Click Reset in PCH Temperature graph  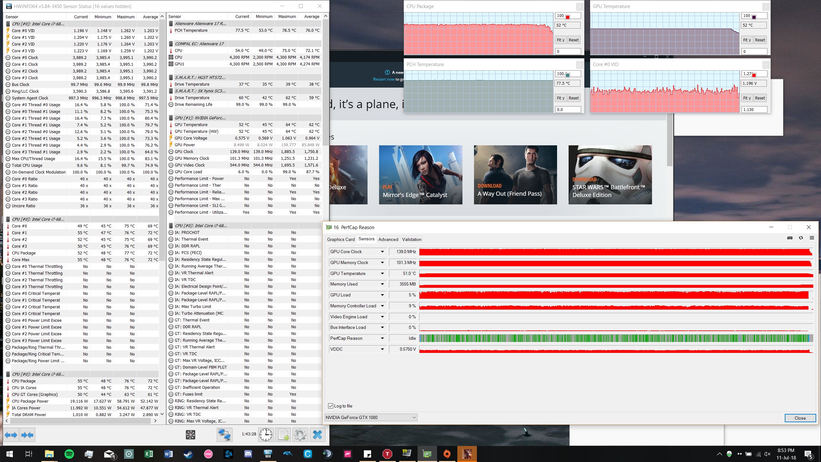coord(574,98)
